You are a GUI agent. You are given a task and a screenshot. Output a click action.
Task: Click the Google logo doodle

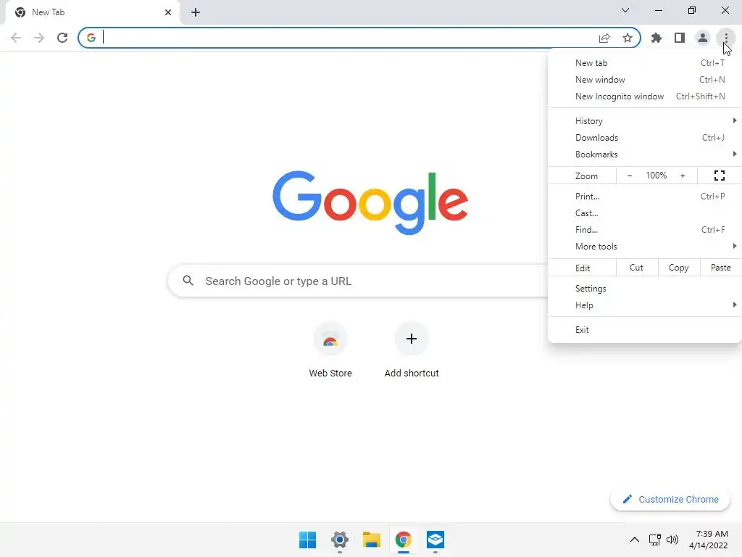point(370,203)
